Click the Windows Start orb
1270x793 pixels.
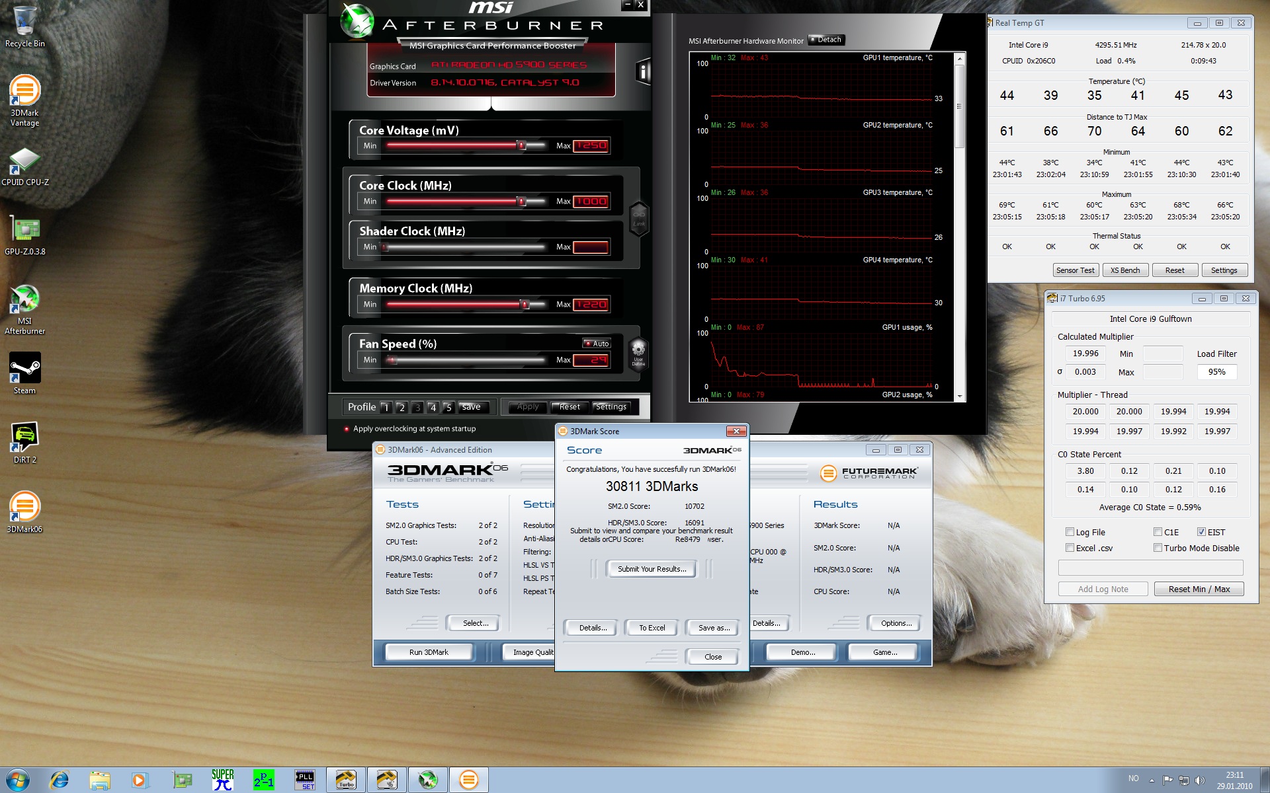pyautogui.click(x=17, y=780)
